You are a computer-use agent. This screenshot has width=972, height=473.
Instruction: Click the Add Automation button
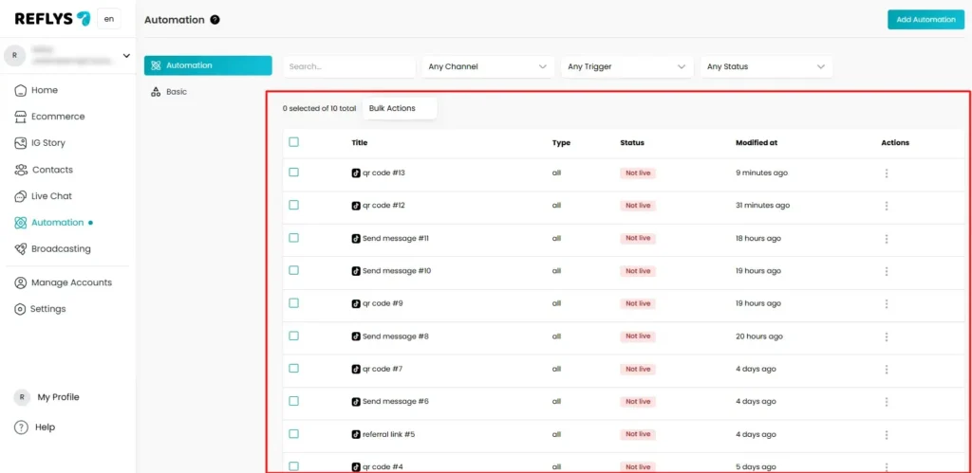[926, 20]
